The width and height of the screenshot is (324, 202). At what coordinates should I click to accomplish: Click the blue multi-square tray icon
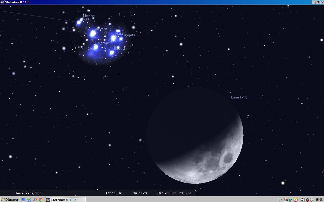pos(291,200)
